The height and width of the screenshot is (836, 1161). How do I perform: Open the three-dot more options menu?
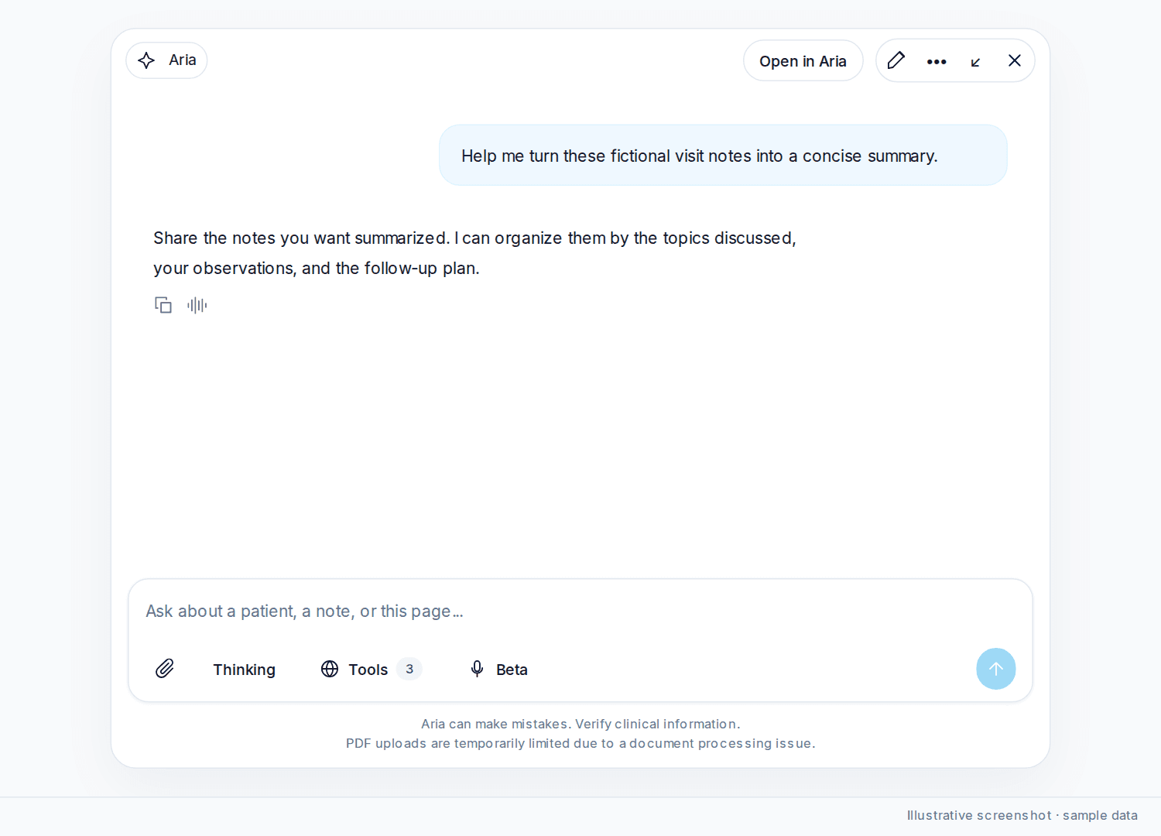[x=937, y=61]
